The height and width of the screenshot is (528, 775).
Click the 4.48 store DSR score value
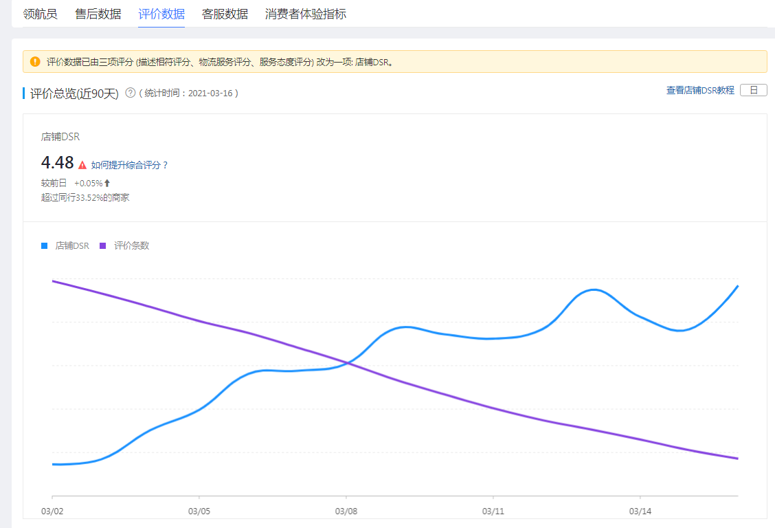(57, 163)
